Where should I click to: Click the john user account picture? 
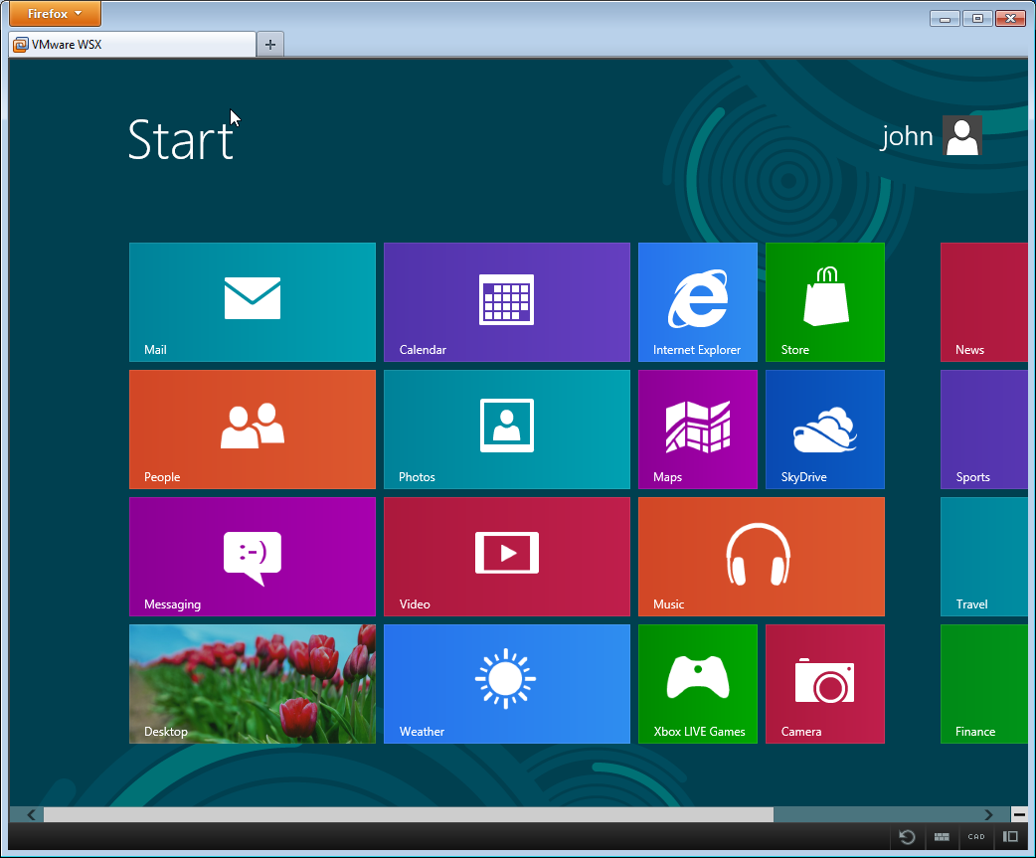[962, 135]
